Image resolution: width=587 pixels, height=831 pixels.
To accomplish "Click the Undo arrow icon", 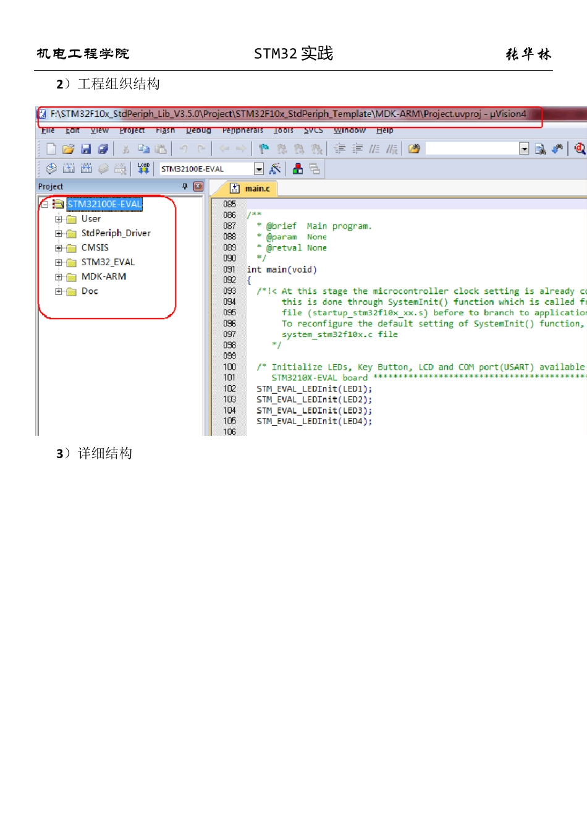I will [x=184, y=149].
